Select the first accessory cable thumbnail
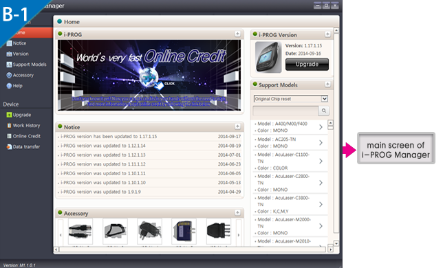The height and width of the screenshot is (268, 443). pos(80,231)
